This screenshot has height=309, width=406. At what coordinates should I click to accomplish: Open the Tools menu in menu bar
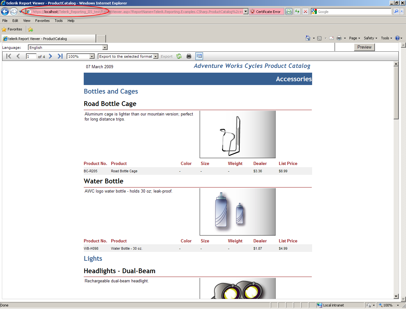pos(59,21)
